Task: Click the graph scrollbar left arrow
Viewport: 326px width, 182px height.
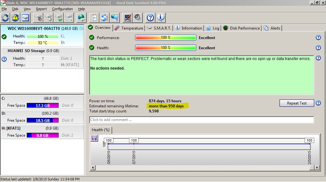Action: (93, 168)
